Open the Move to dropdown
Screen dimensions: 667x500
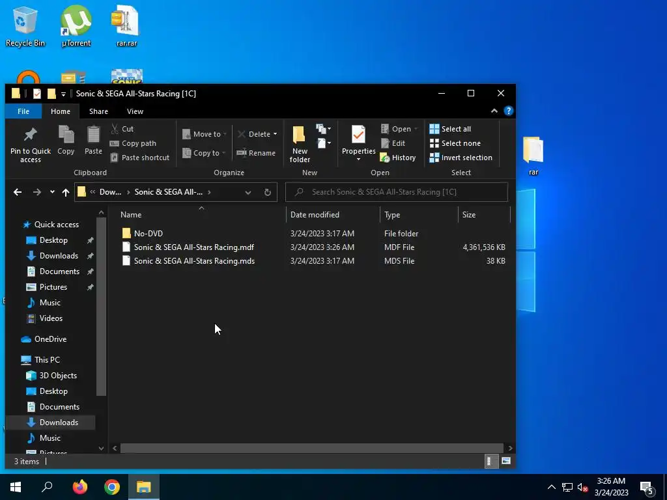(x=204, y=134)
